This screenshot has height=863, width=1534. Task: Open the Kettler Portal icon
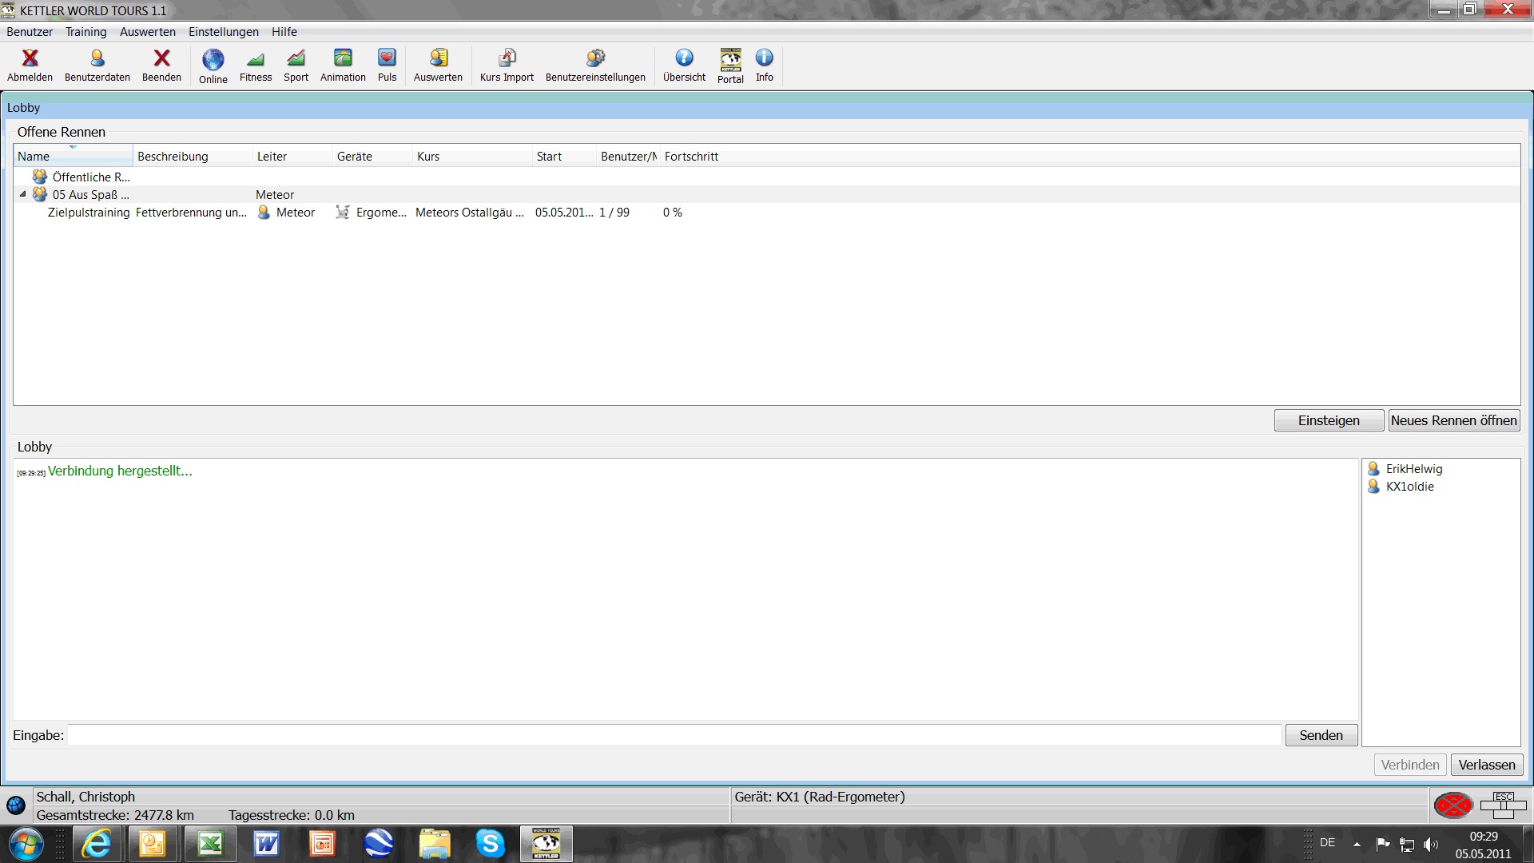tap(730, 59)
